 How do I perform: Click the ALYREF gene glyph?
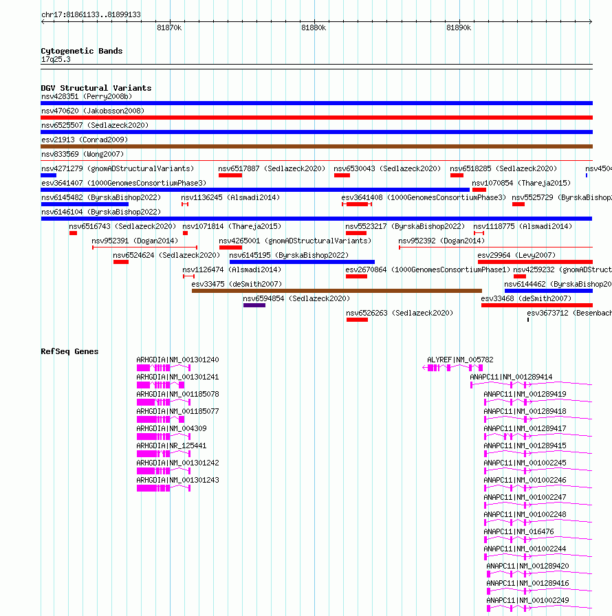(452, 368)
